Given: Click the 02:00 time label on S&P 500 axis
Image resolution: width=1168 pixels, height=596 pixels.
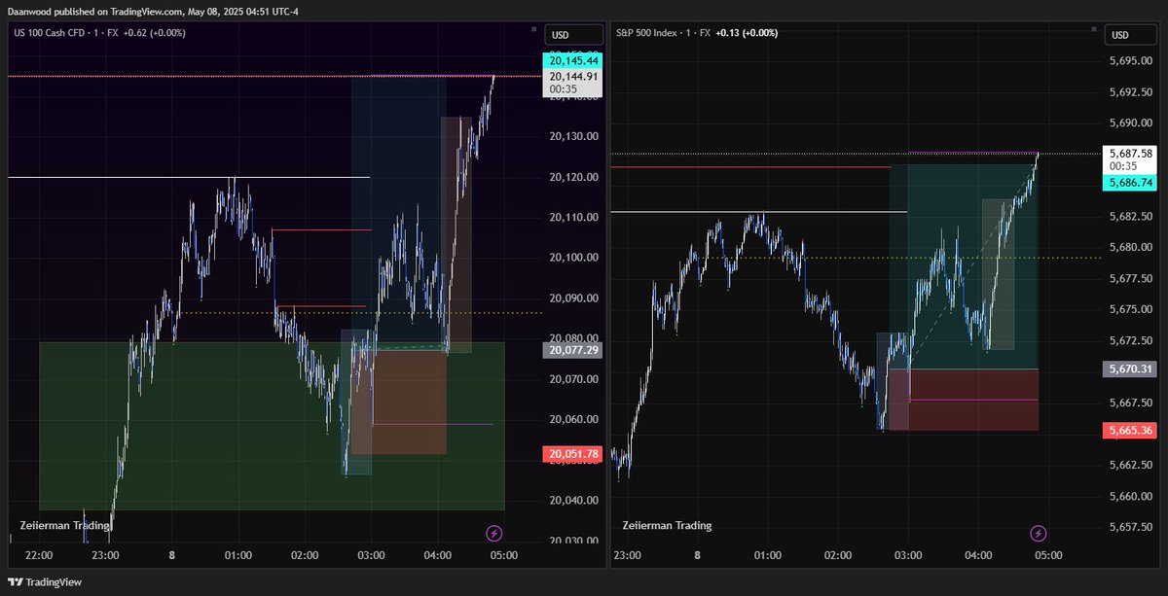Looking at the screenshot, I should (x=838, y=556).
